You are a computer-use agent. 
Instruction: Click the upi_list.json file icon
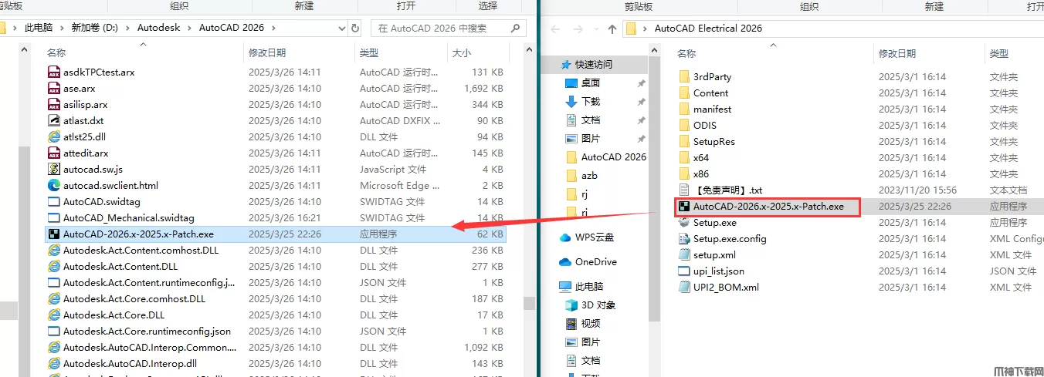684,271
